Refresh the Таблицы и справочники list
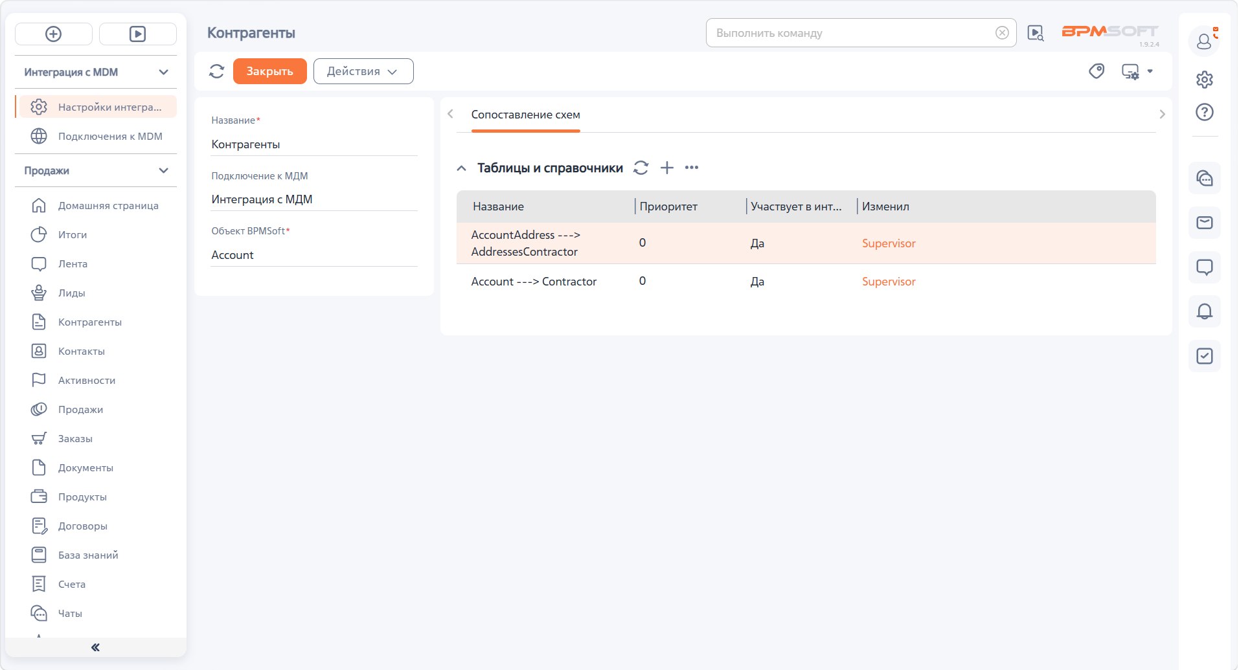Screen dimensions: 1239x670 pos(641,168)
